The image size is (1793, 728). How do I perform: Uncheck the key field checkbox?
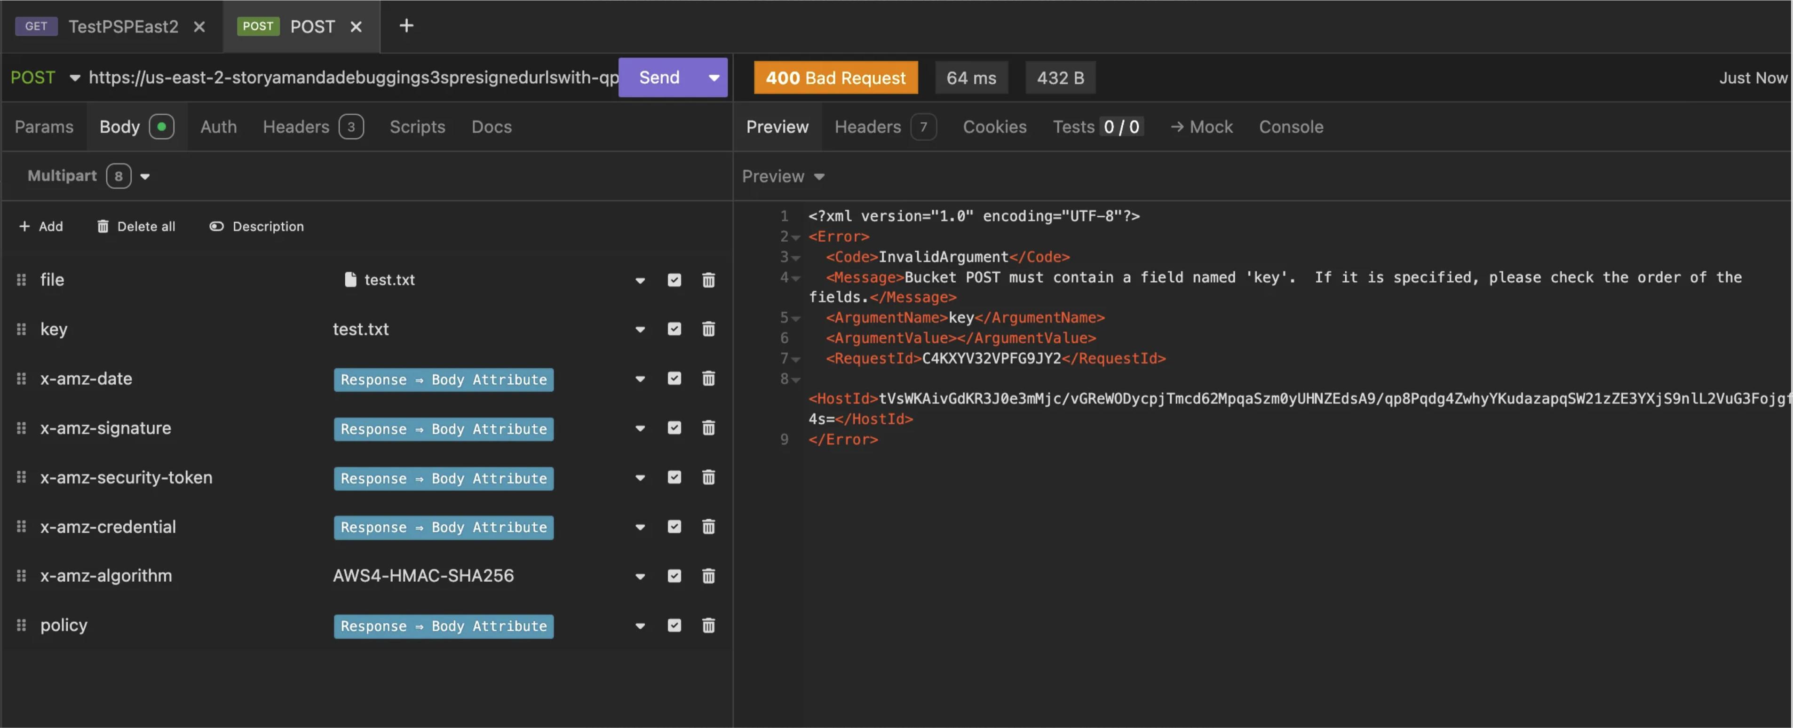pos(674,329)
